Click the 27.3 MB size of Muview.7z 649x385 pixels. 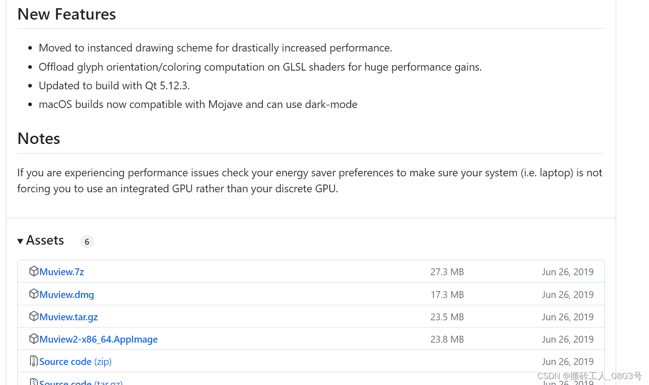(447, 272)
